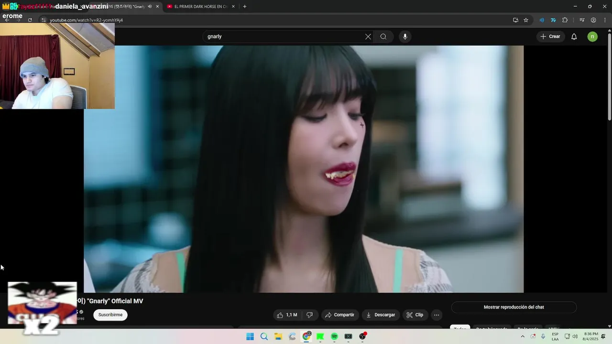The width and height of the screenshot is (612, 344).
Task: Mute the Gnarly tab via speaker icon
Action: tap(150, 7)
